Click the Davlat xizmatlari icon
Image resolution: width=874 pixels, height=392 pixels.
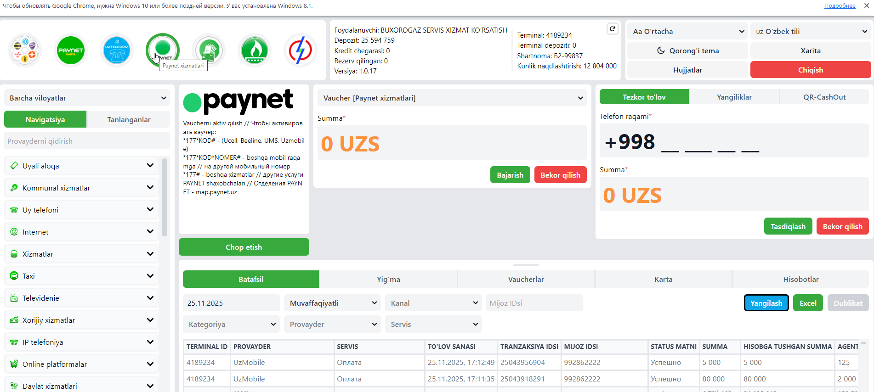(14, 386)
